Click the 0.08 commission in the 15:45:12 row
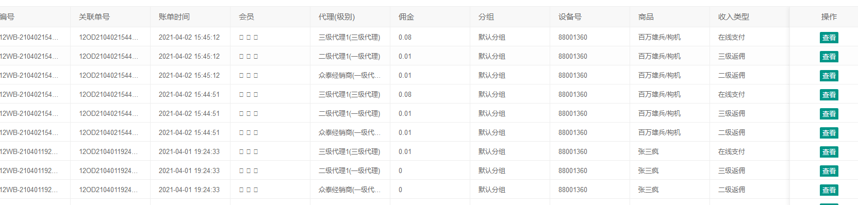858x205 pixels. pos(405,38)
